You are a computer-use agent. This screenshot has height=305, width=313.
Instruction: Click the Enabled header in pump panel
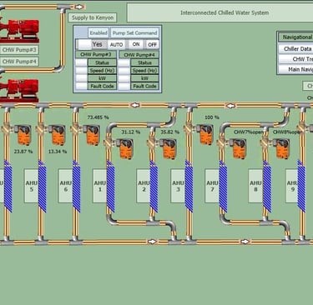(98, 32)
